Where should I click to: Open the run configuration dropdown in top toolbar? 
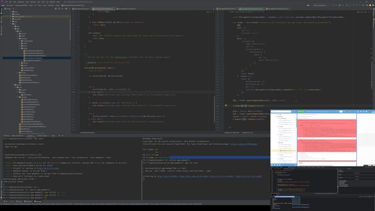(319, 5)
